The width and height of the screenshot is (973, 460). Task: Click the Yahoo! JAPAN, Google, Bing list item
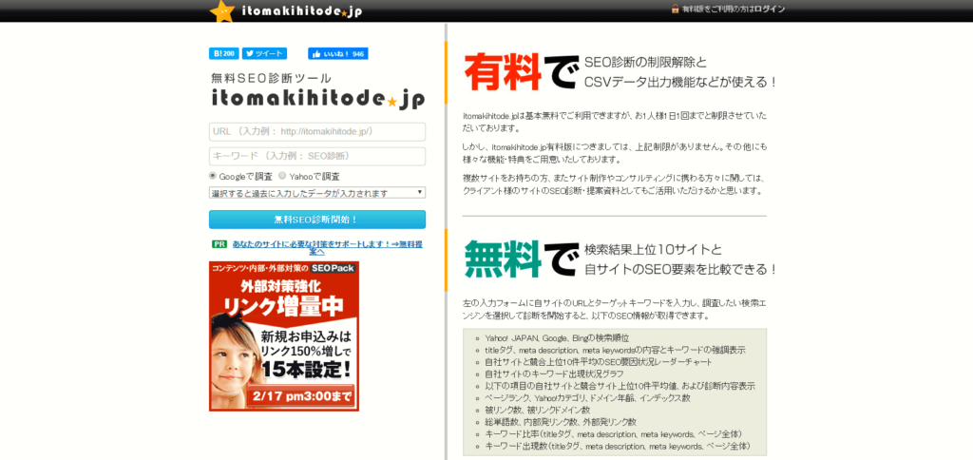(557, 339)
